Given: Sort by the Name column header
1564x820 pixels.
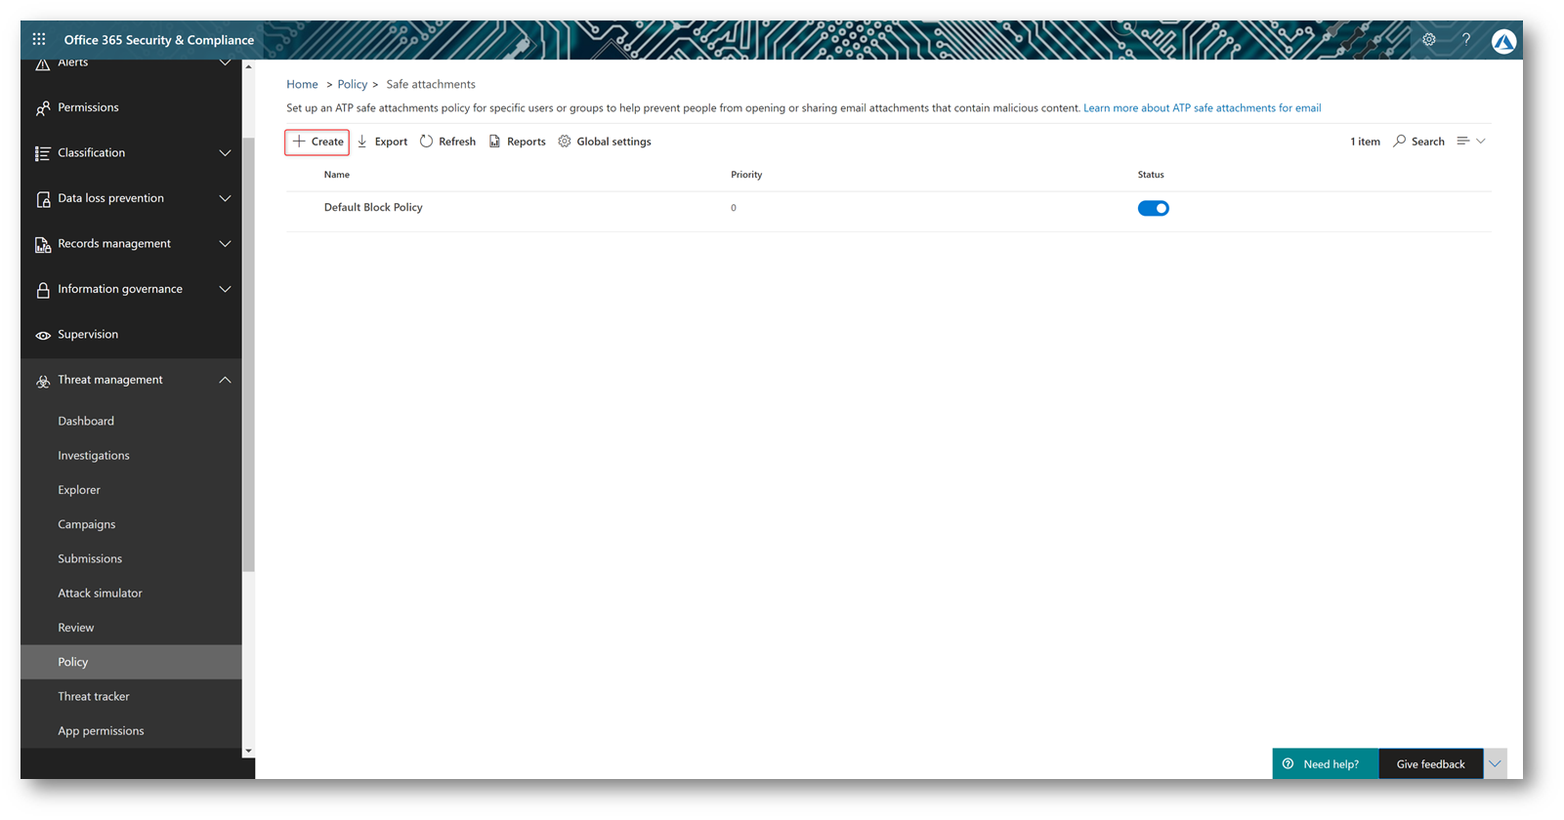Looking at the screenshot, I should (337, 175).
